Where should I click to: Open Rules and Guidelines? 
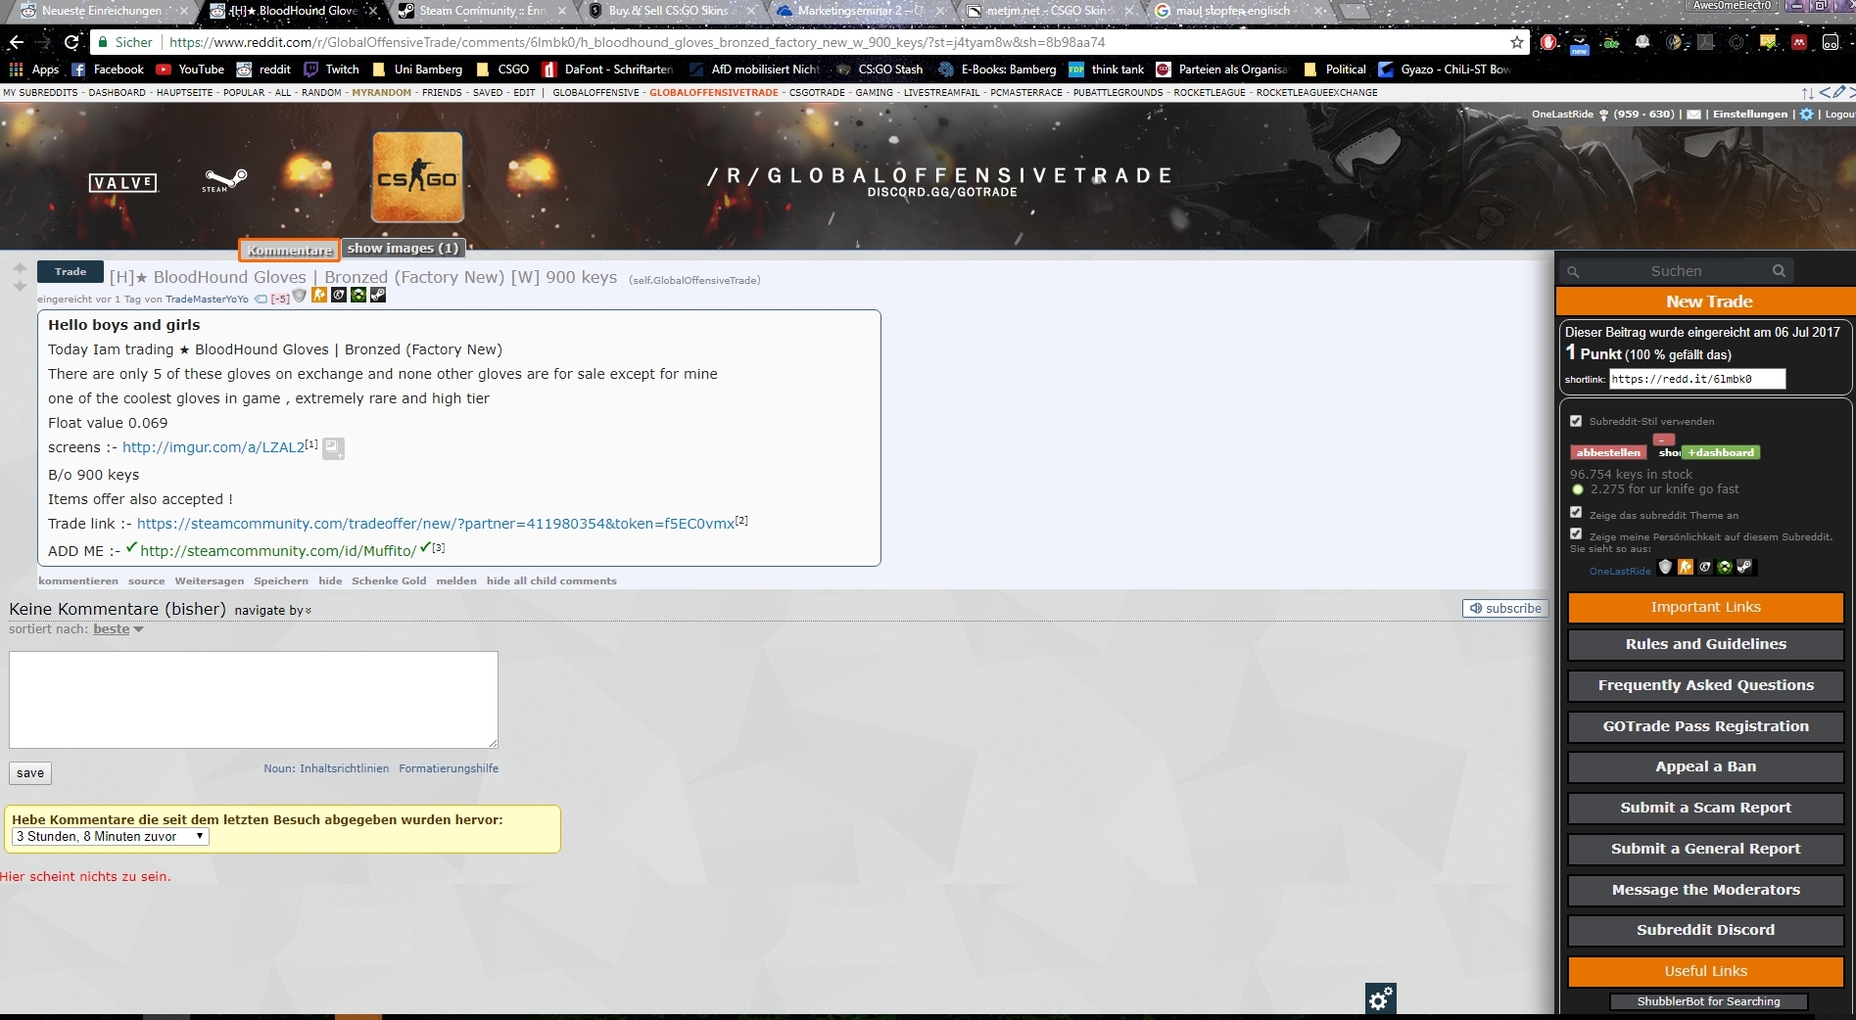(x=1706, y=644)
